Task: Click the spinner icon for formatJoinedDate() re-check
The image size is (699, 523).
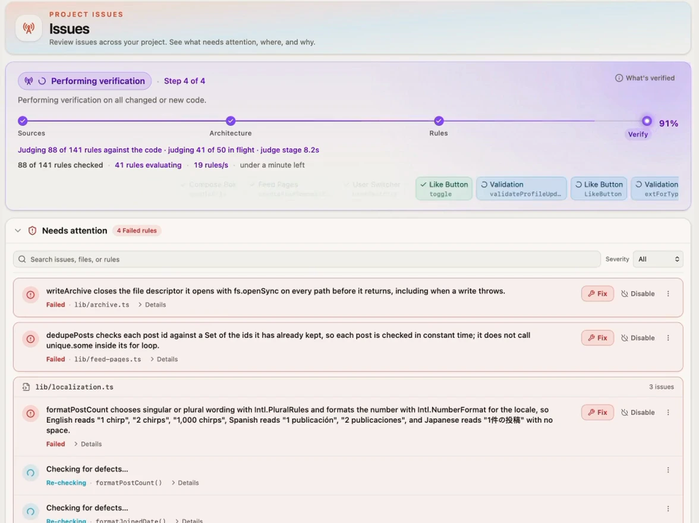Action: pos(30,511)
